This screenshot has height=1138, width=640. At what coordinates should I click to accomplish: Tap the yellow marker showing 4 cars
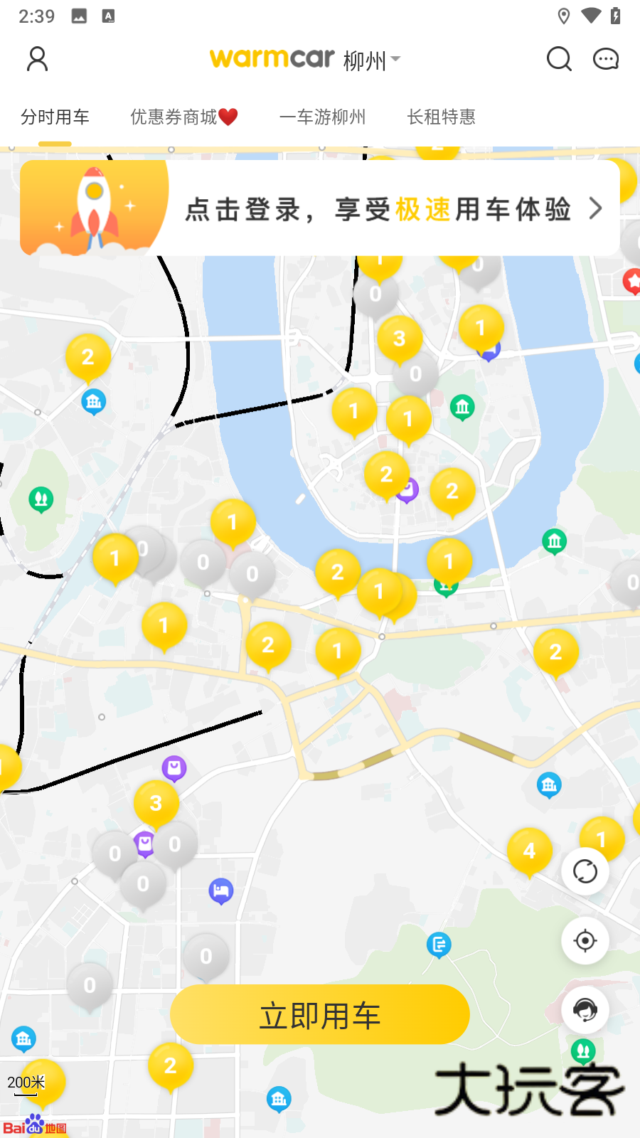[x=529, y=852]
